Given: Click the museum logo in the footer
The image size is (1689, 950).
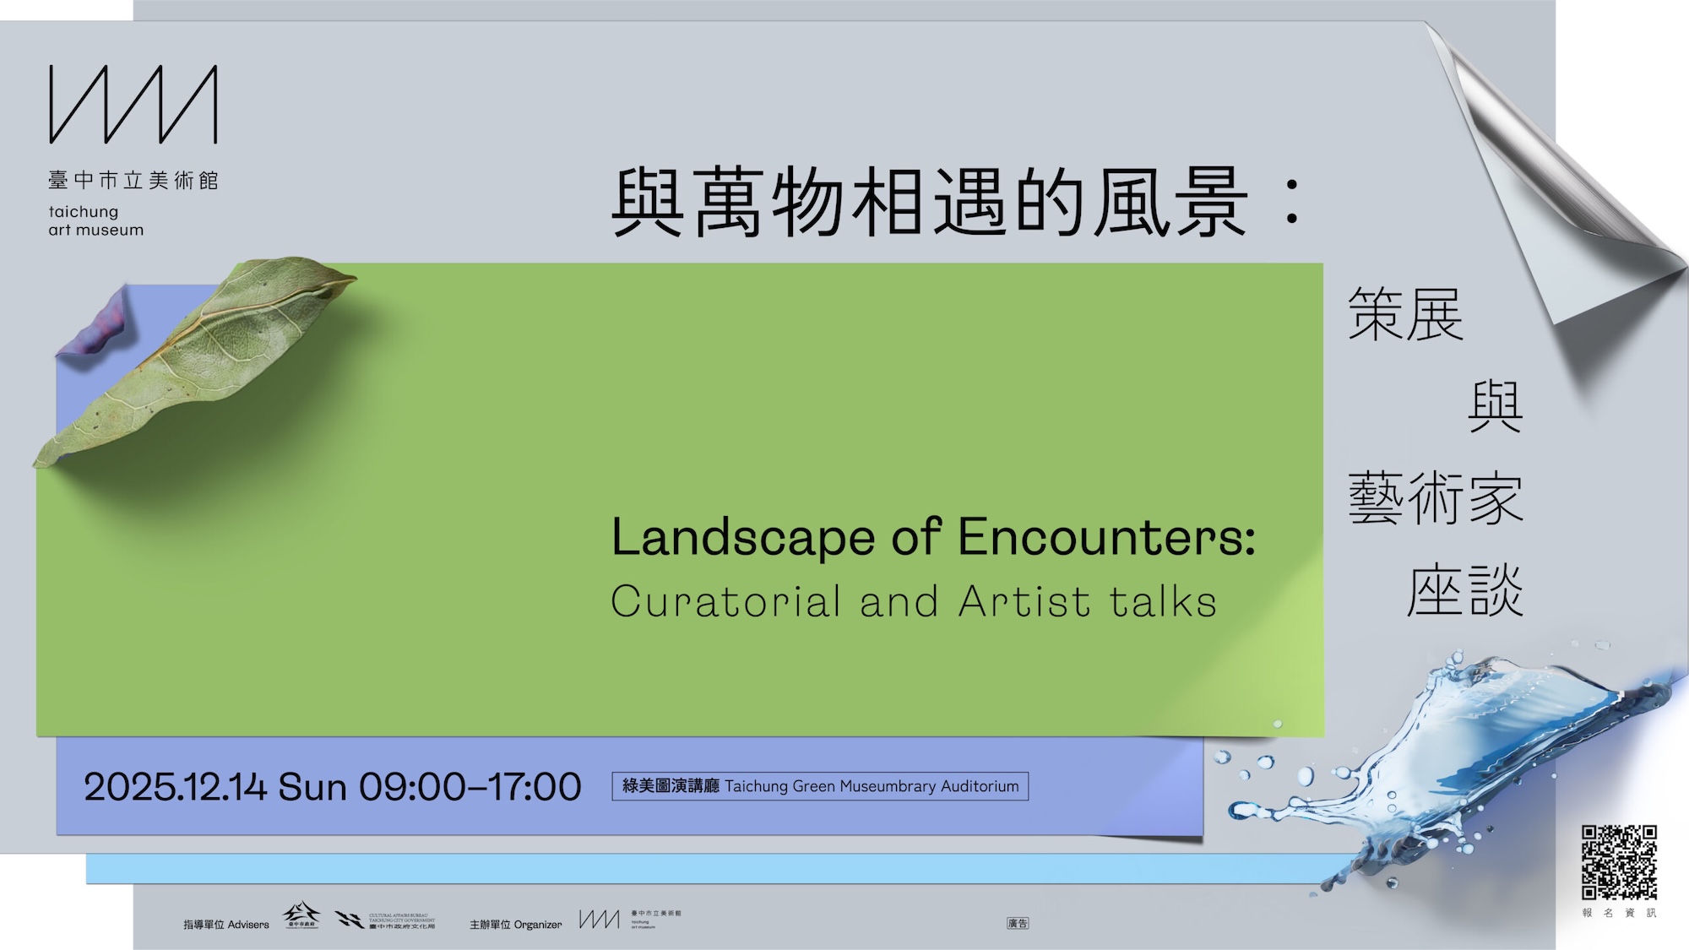Looking at the screenshot, I should tap(600, 920).
